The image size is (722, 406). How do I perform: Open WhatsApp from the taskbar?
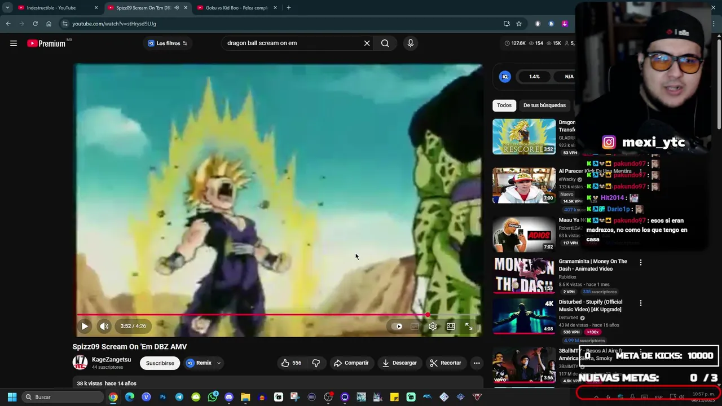(x=213, y=397)
